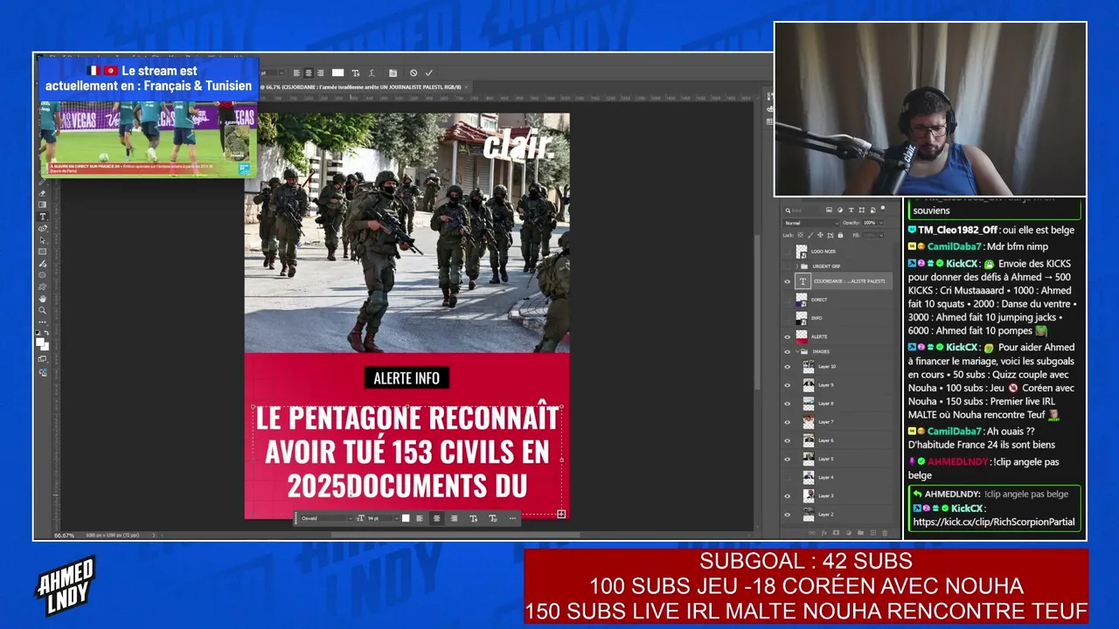The height and width of the screenshot is (629, 1119).
Task: Select the Zoom magnifier tool
Action: click(42, 310)
